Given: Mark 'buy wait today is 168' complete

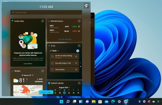Looking at the screenshot, I should pyautogui.click(x=52, y=63).
